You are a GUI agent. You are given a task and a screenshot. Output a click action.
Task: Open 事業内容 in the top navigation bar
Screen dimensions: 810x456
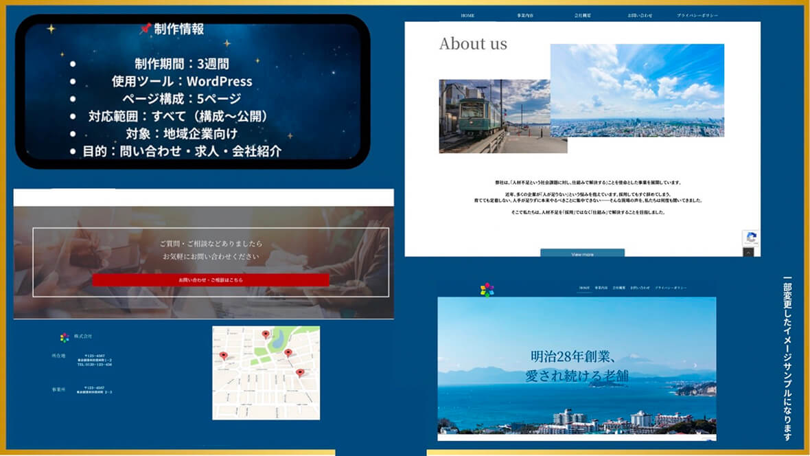pyautogui.click(x=526, y=15)
